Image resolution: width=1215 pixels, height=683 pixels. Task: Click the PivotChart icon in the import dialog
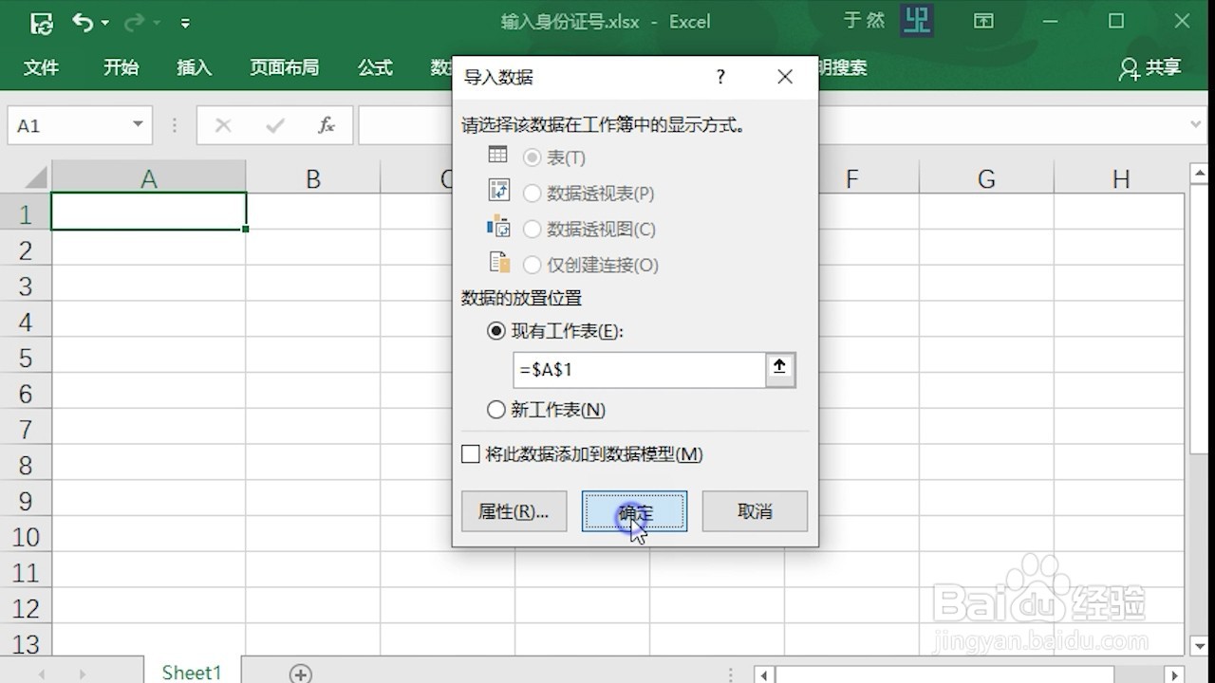497,228
